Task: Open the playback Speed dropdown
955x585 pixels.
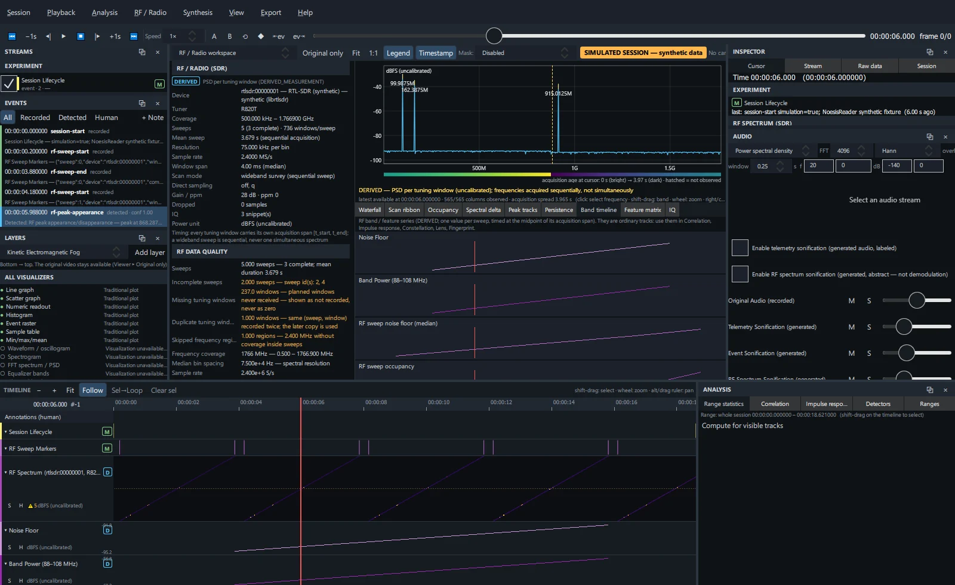Action: click(x=182, y=36)
